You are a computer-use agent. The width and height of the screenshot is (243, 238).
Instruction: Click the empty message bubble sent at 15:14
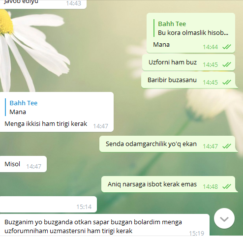tap(48, 205)
